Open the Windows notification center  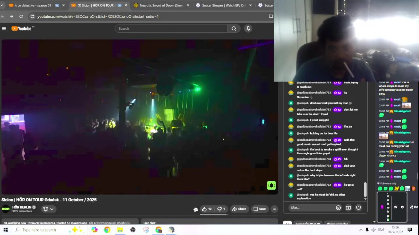pos(410,230)
